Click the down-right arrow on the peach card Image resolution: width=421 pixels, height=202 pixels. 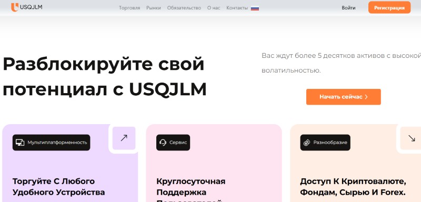tap(412, 138)
